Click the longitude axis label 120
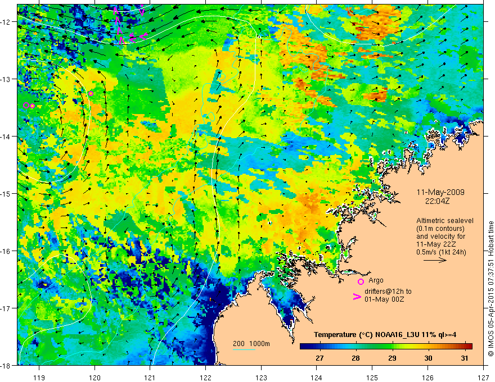Viewport: 495px width, 382px height. tap(94, 378)
